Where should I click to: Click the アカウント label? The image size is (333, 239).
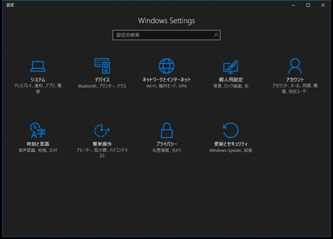(295, 80)
